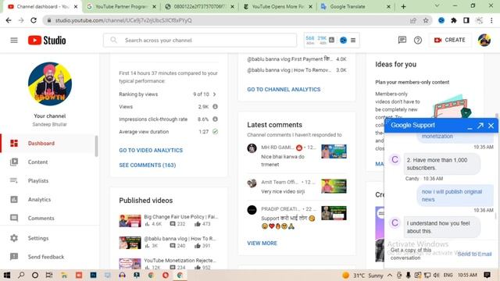500x281 pixels.
Task: Click the CREATE button
Action: pyautogui.click(x=450, y=40)
